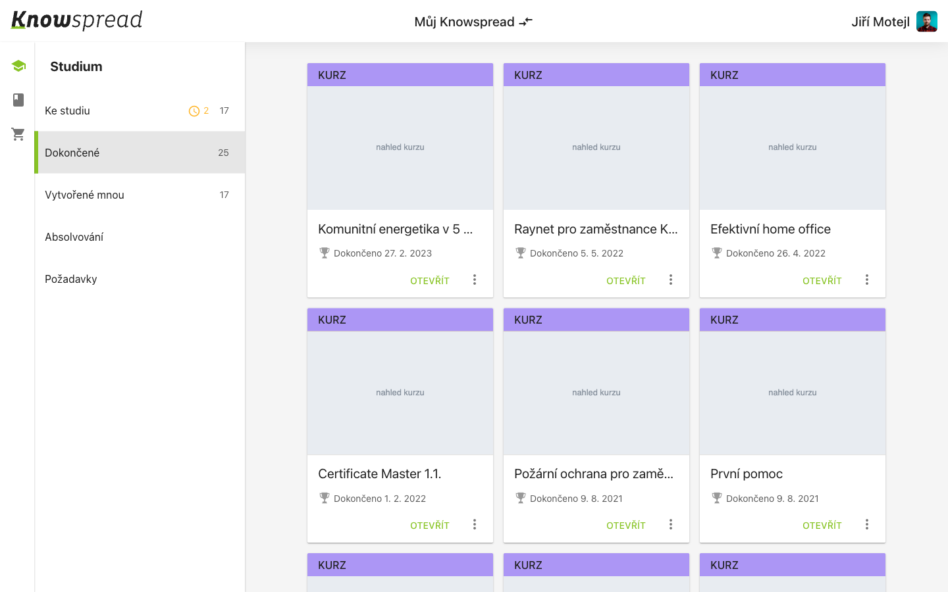Image resolution: width=948 pixels, height=592 pixels.
Task: Open more options for Certificate Master 1.1.
Action: tap(475, 524)
